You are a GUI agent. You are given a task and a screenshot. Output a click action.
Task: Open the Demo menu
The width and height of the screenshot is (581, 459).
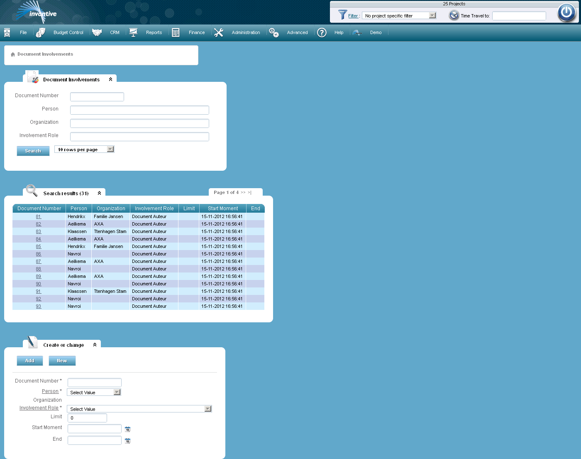[376, 32]
